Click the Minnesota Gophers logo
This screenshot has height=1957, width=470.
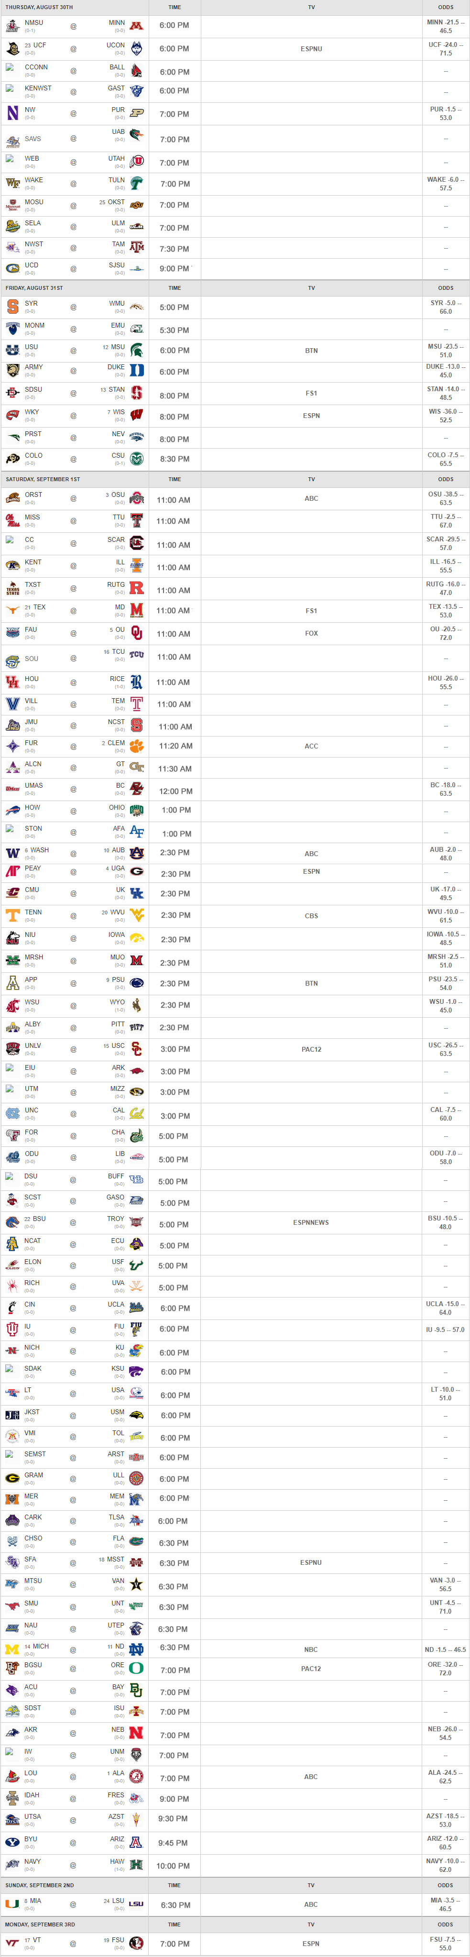[x=137, y=26]
